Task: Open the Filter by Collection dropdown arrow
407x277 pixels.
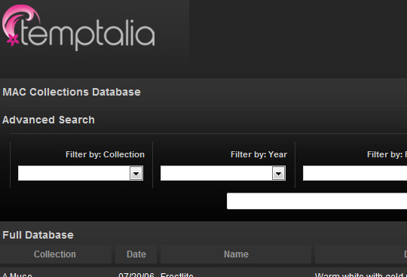Action: (x=136, y=173)
